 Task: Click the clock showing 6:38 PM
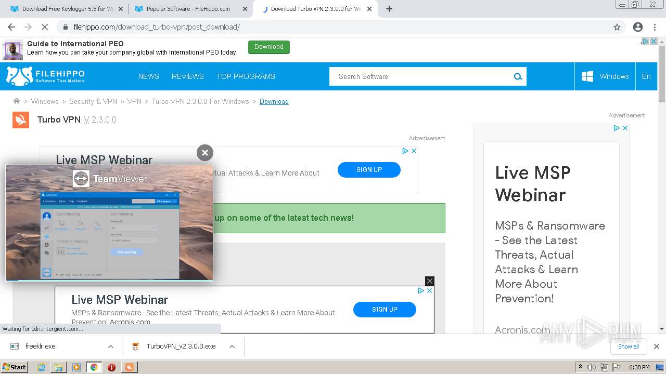(x=639, y=367)
